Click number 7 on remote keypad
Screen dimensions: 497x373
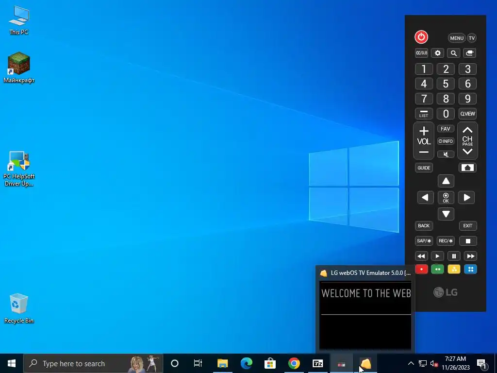(x=424, y=99)
